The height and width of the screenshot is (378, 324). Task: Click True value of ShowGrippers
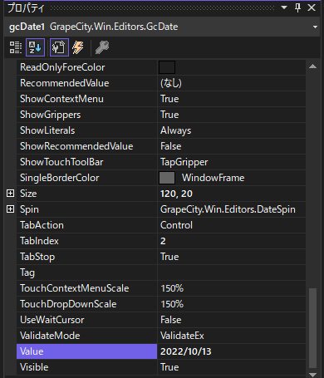[x=169, y=115]
